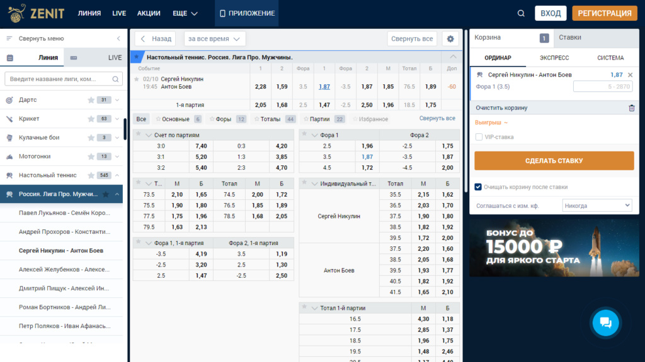Enable the VIP-ставка checkbox
Image resolution: width=645 pixels, height=362 pixels.
(479, 137)
